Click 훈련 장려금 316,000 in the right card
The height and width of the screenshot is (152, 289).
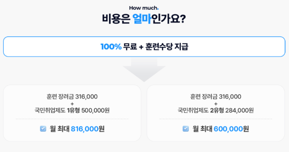tap(216, 96)
